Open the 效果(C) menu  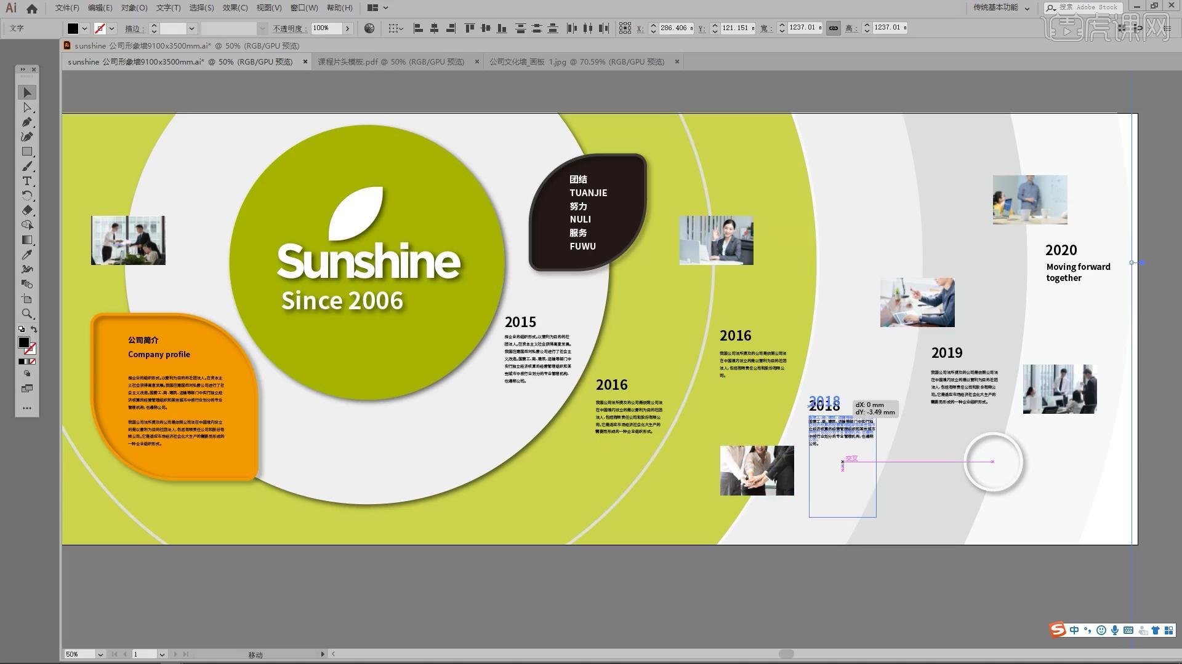pyautogui.click(x=235, y=8)
